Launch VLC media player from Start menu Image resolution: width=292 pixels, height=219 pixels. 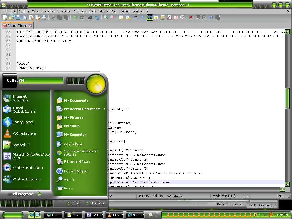pos(20,133)
